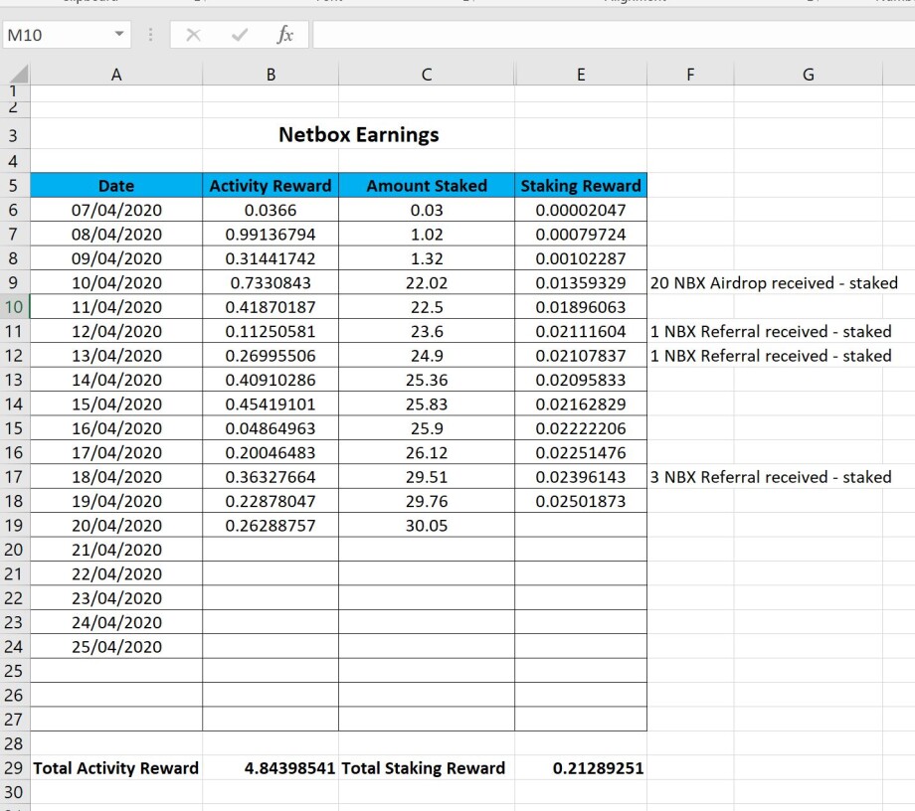915x811 pixels.
Task: Select activity reward cell 0.26995506
Action: click(271, 356)
